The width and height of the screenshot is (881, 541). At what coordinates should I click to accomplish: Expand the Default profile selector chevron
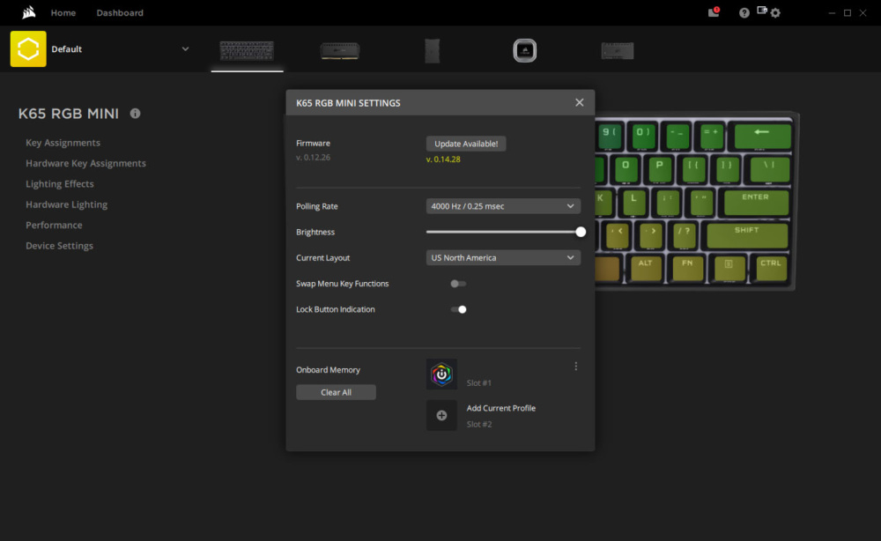click(x=185, y=48)
